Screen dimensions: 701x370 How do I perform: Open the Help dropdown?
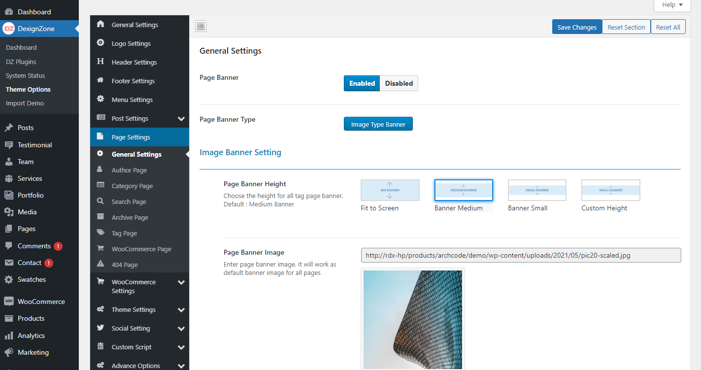pyautogui.click(x=671, y=5)
